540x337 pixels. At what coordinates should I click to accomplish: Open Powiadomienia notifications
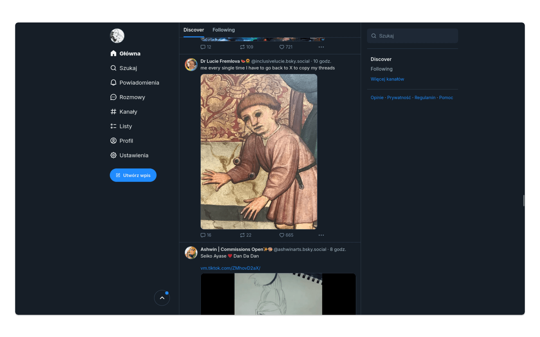(x=135, y=83)
